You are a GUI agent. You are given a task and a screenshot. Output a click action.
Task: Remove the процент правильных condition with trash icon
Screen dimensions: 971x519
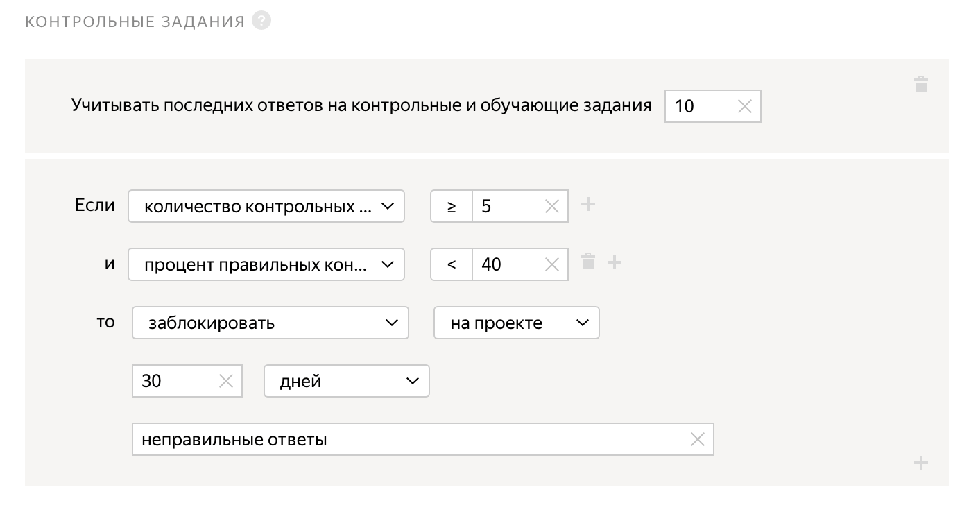click(588, 262)
